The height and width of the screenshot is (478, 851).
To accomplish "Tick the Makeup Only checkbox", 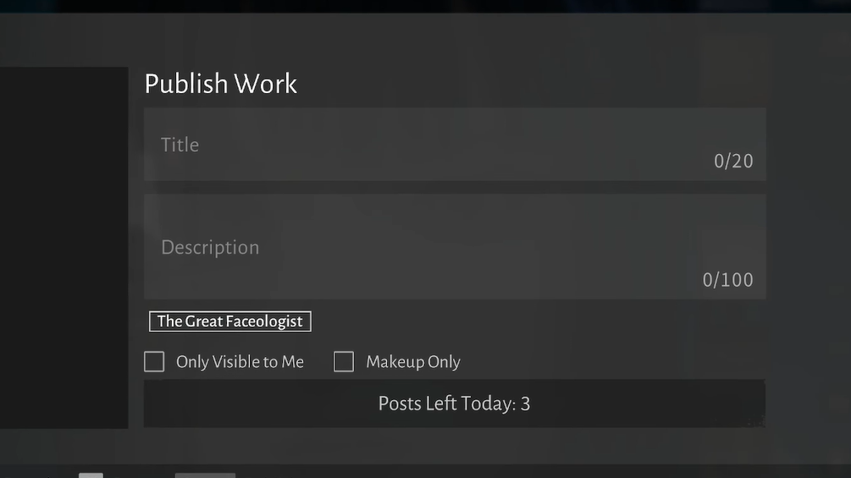I will point(344,362).
